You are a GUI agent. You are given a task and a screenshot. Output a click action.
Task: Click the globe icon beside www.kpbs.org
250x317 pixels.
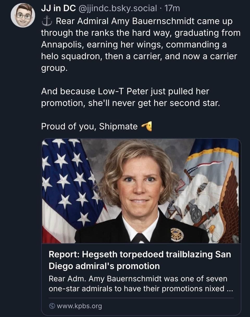(x=52, y=306)
